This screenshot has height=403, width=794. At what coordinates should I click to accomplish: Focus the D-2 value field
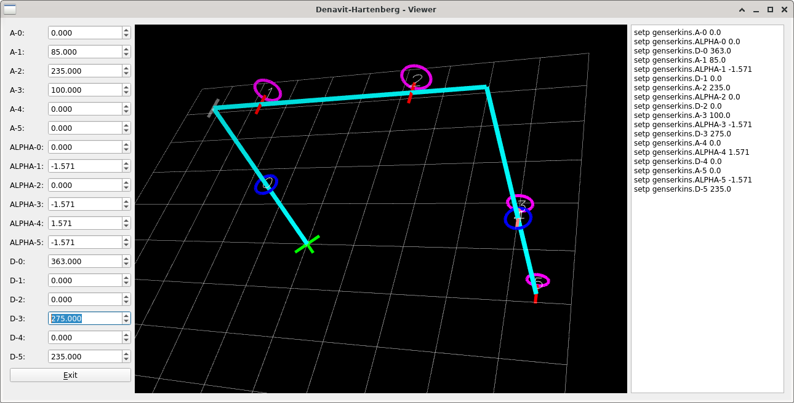pos(85,299)
